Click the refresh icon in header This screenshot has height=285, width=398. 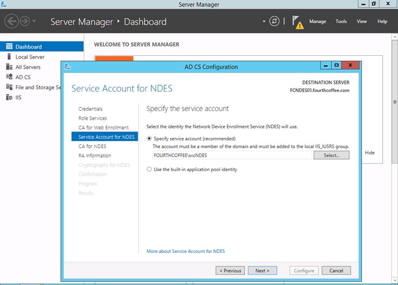275,21
